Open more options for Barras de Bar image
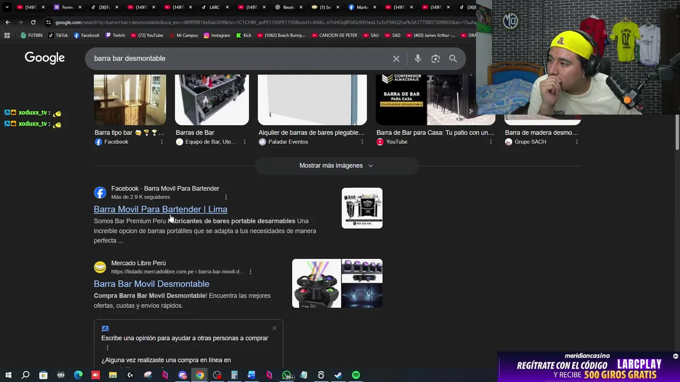 pyautogui.click(x=244, y=142)
